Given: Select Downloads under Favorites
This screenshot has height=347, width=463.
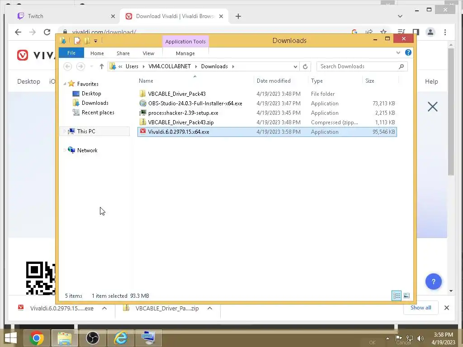Looking at the screenshot, I should point(95,103).
